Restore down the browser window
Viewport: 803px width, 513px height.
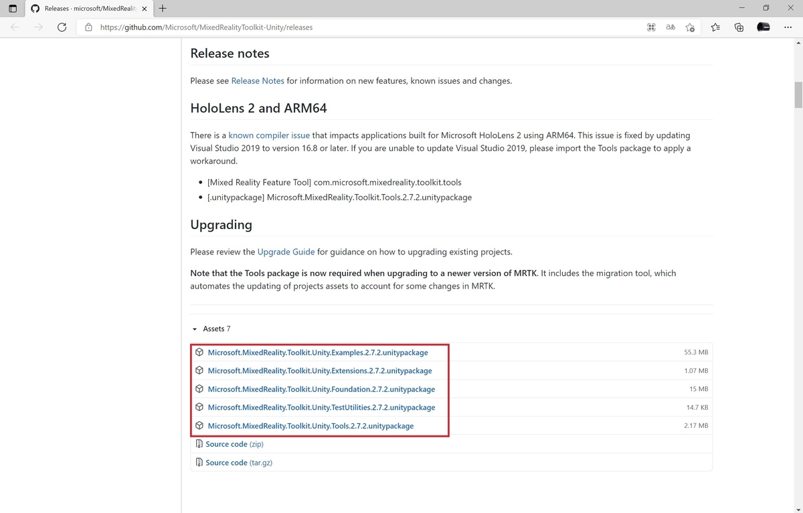pyautogui.click(x=766, y=8)
